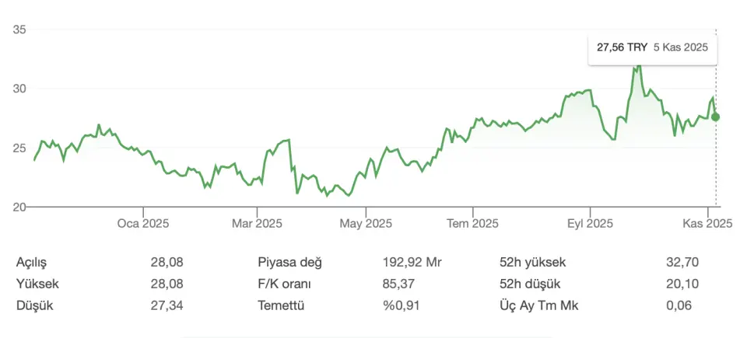Click the F/K oranı label
The image size is (747, 338).
pos(285,284)
